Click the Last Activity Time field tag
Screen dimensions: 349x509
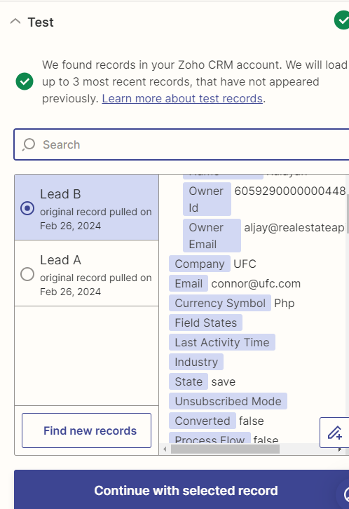(x=222, y=342)
